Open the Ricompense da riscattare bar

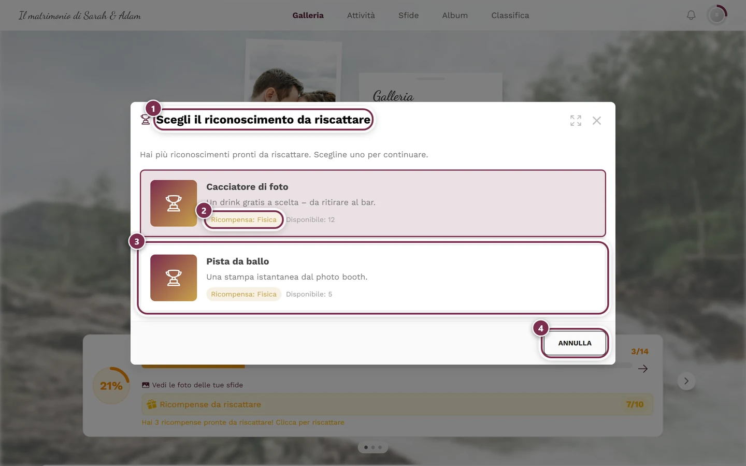397,404
